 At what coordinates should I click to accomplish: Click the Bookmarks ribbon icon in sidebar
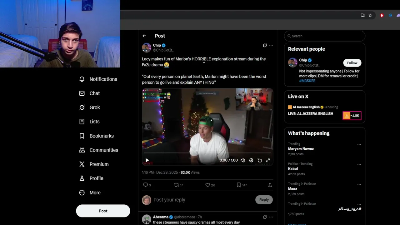pos(82,136)
